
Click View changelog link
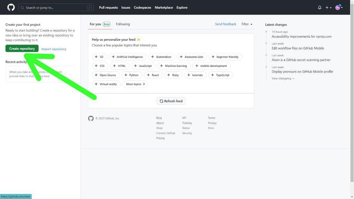click(x=283, y=78)
